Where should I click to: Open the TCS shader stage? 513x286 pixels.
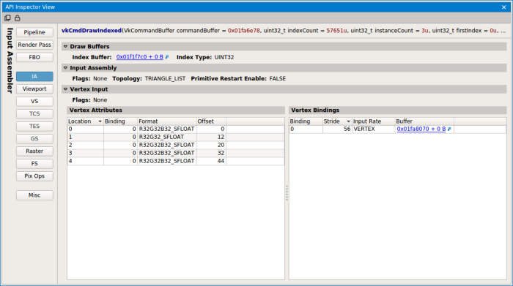click(34, 113)
